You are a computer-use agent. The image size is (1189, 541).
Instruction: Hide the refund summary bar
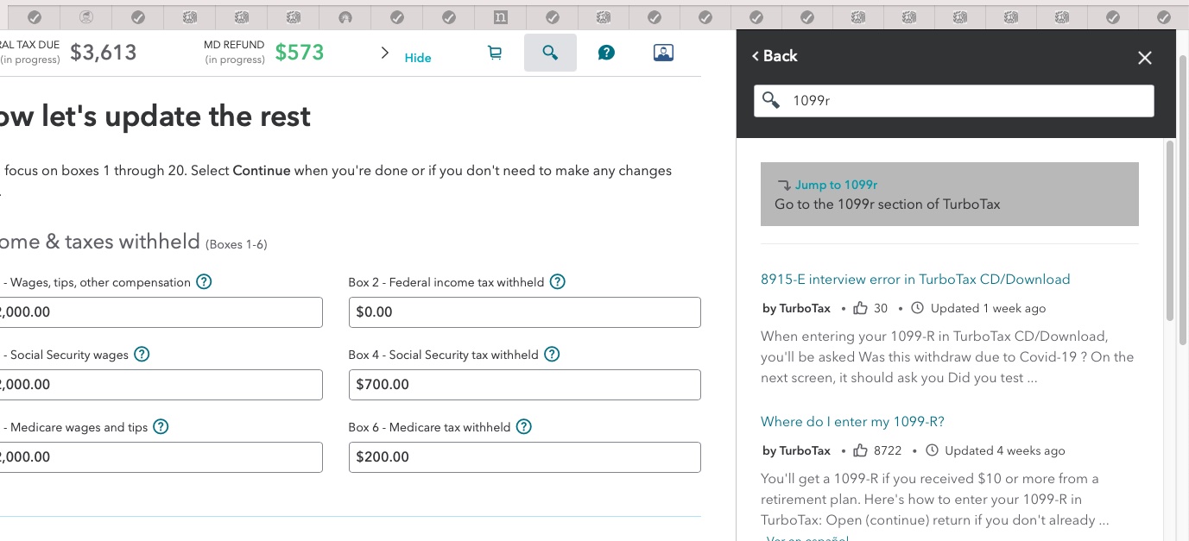[x=418, y=58]
